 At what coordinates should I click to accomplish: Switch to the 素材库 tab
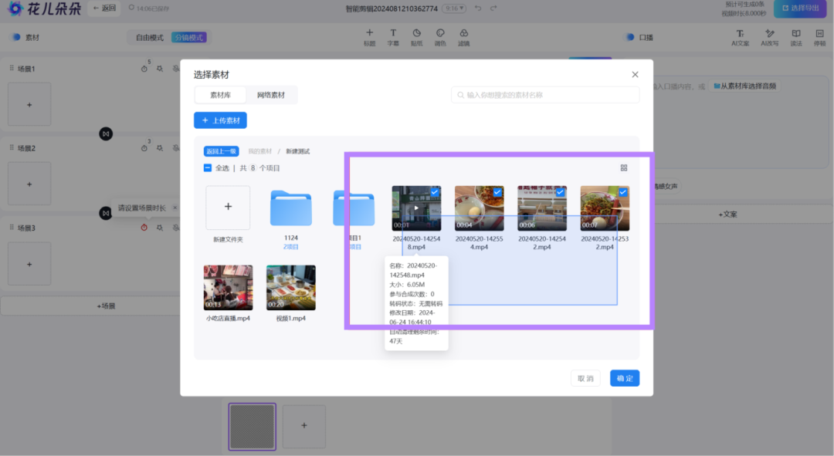point(220,95)
